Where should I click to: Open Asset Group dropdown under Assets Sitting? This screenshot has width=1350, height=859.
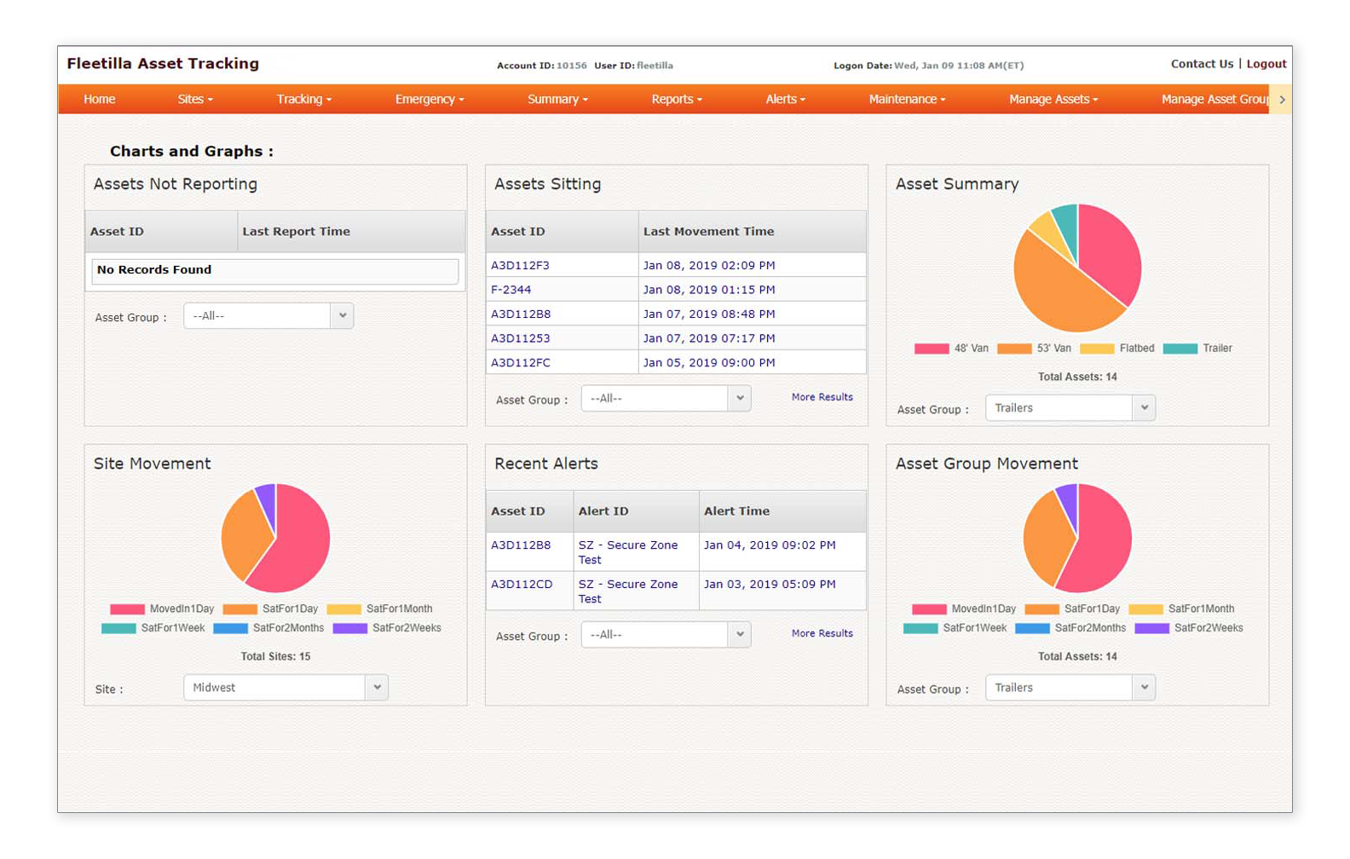pos(666,399)
